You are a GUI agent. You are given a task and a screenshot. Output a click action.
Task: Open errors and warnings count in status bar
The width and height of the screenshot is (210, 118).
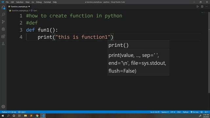tap(22, 112)
